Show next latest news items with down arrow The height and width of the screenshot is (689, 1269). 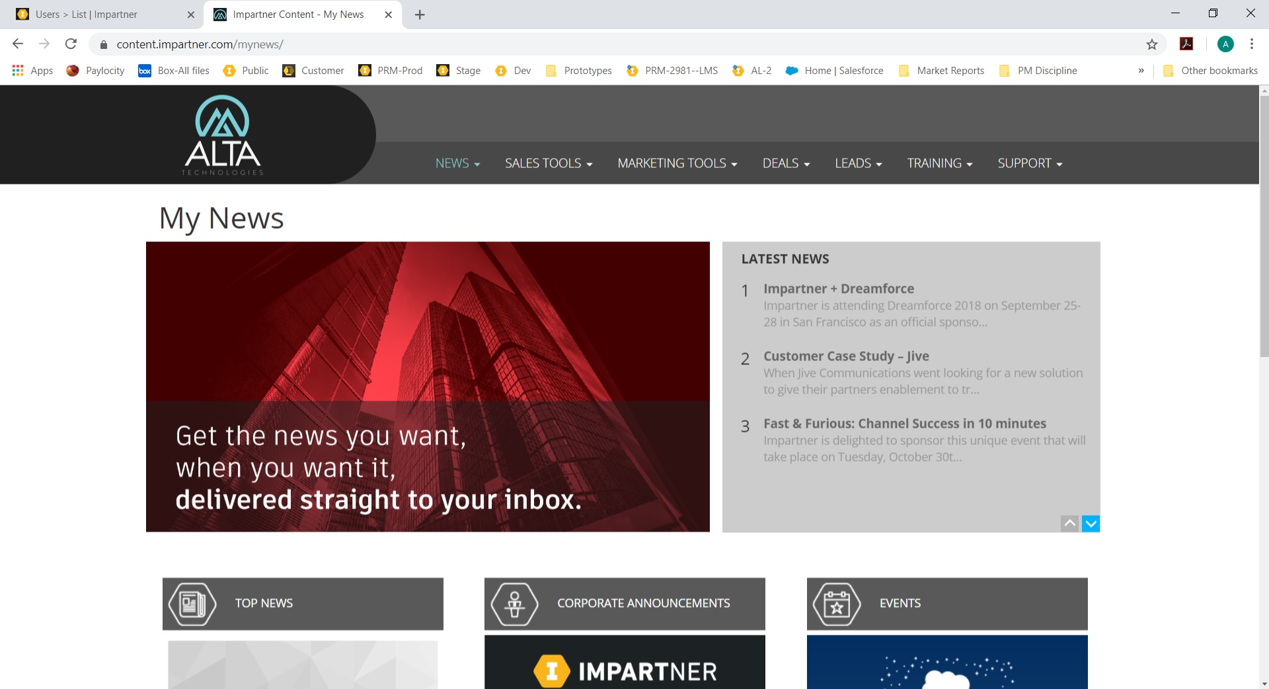click(1091, 524)
